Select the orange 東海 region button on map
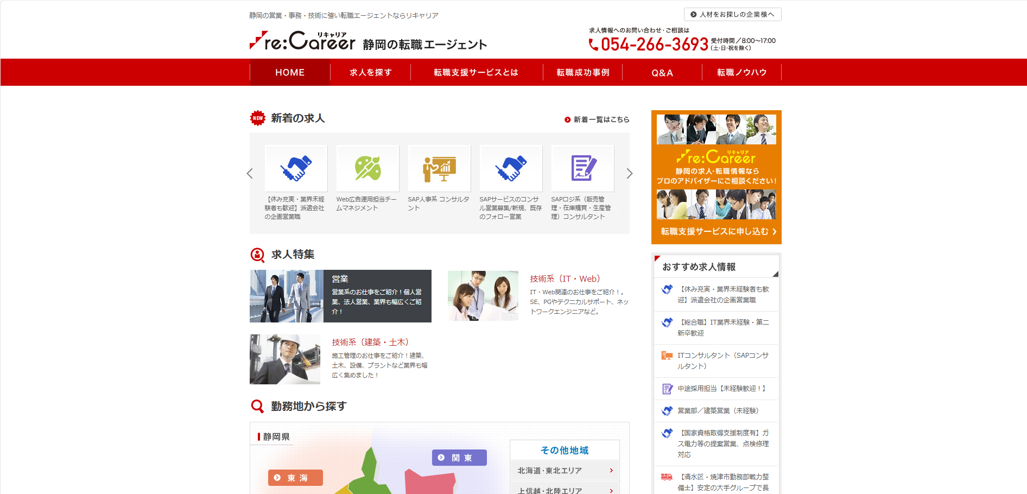Image resolution: width=1027 pixels, height=494 pixels. point(295,478)
